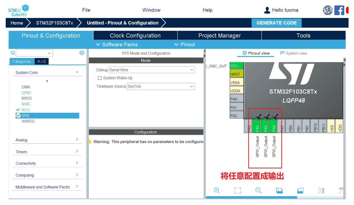
Task: Switch to Tools tab
Action: point(303,36)
